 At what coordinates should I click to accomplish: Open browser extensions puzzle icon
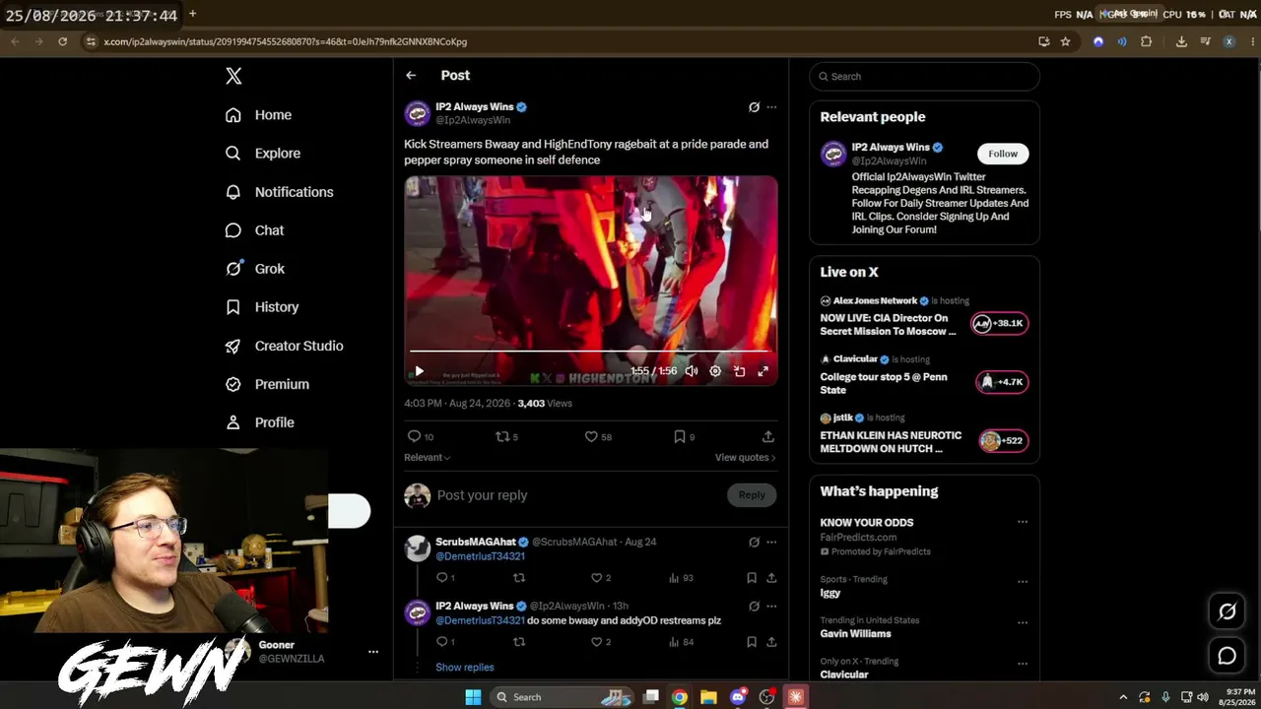pyautogui.click(x=1146, y=41)
